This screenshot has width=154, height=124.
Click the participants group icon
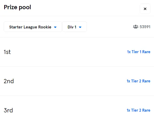pyautogui.click(x=136, y=27)
